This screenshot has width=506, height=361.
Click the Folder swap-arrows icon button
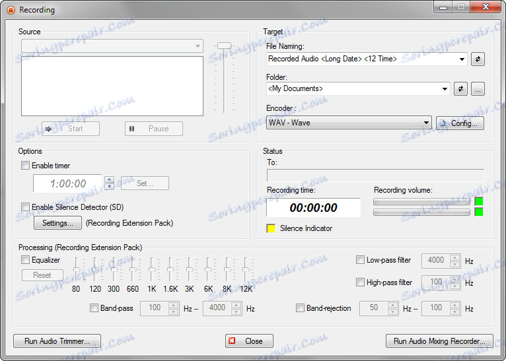click(460, 89)
